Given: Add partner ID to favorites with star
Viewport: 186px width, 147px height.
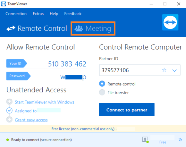Looking at the screenshot, I should [164, 70].
